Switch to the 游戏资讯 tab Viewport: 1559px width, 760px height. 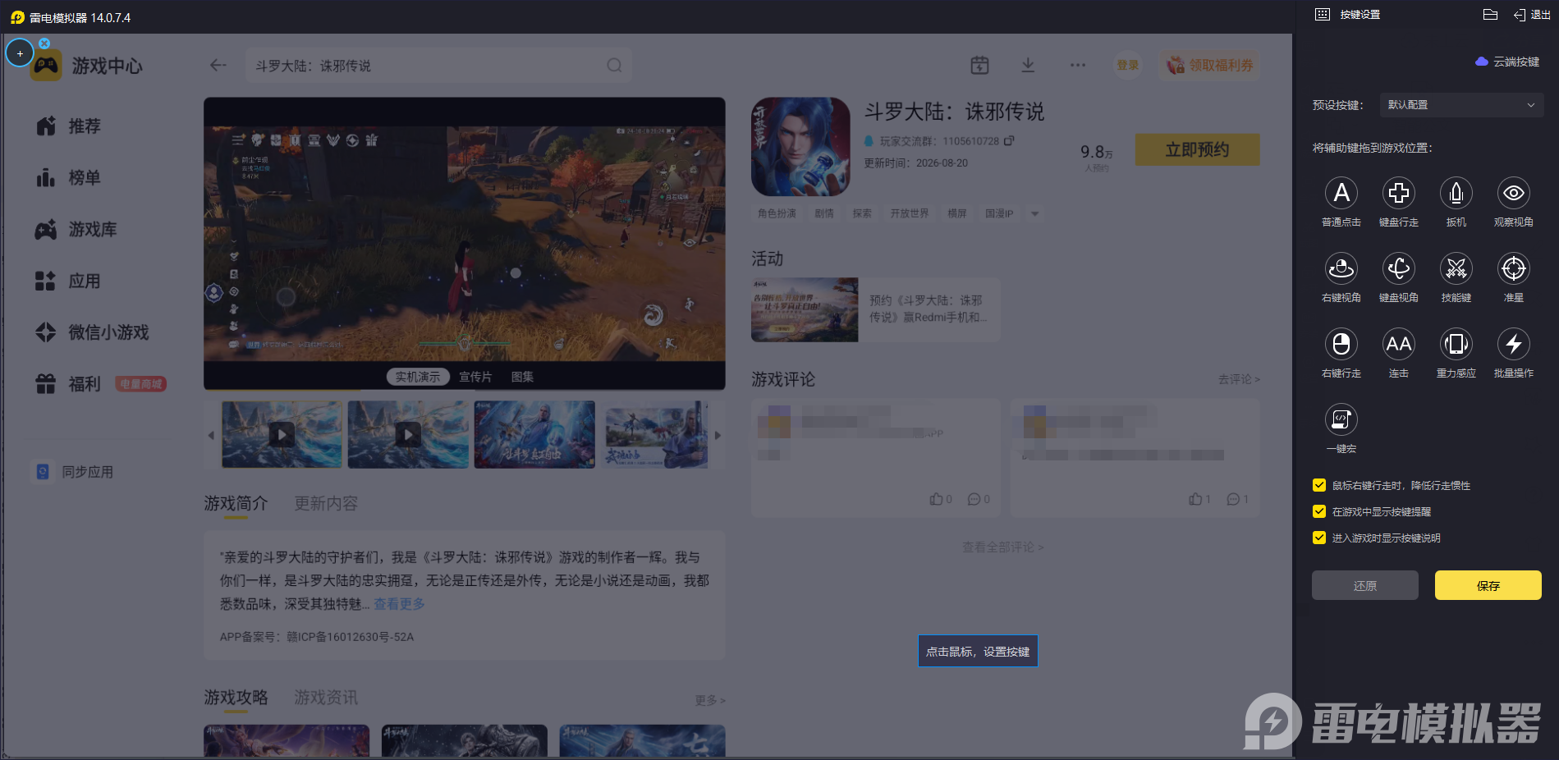tap(326, 697)
